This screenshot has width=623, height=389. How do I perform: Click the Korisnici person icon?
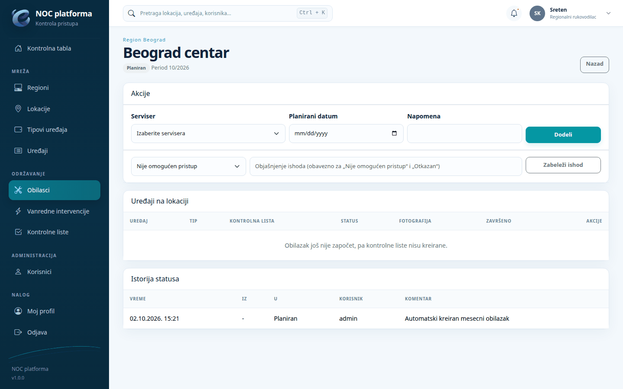pyautogui.click(x=18, y=272)
